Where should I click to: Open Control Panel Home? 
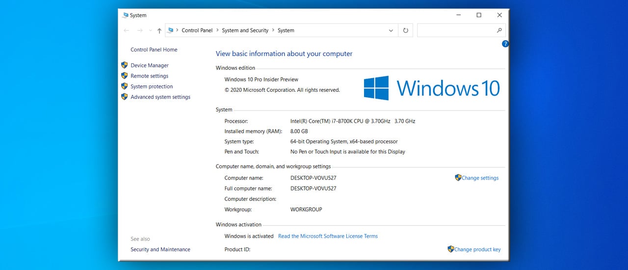coord(154,50)
